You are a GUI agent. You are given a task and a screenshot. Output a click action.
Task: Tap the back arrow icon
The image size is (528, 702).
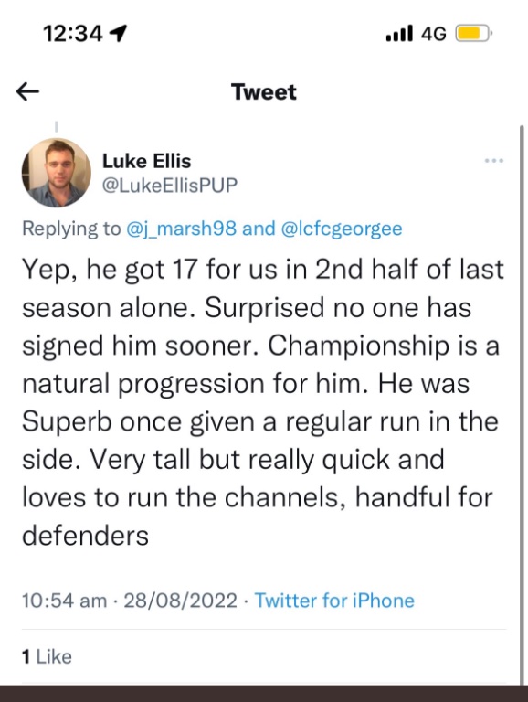(27, 91)
